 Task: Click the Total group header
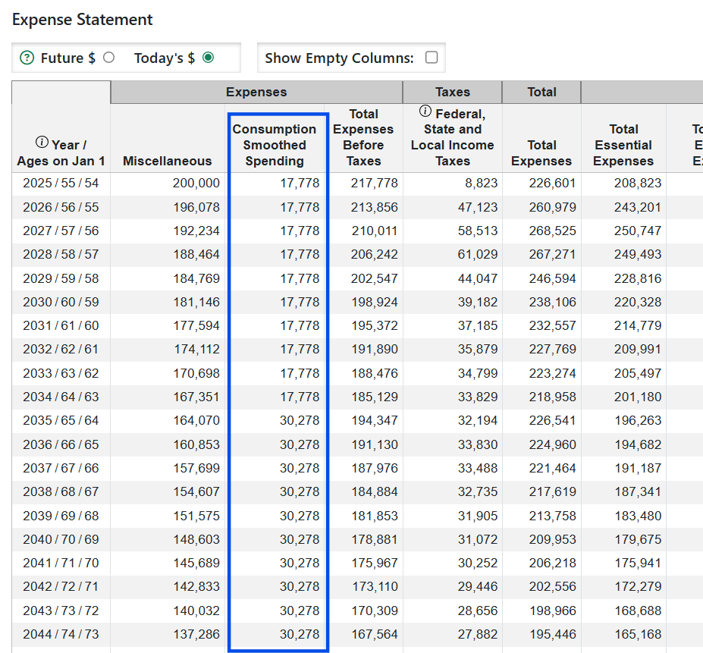tap(541, 92)
